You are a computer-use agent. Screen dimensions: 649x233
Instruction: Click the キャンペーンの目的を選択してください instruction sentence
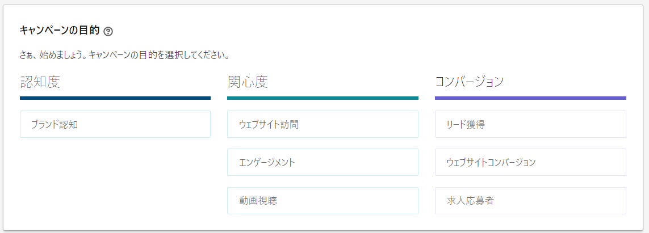tap(159, 56)
